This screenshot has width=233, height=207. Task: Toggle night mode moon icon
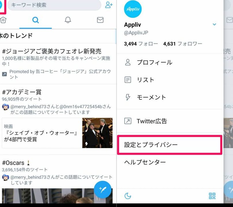(x=128, y=196)
